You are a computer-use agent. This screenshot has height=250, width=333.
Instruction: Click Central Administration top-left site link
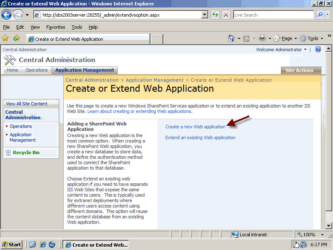click(x=25, y=50)
